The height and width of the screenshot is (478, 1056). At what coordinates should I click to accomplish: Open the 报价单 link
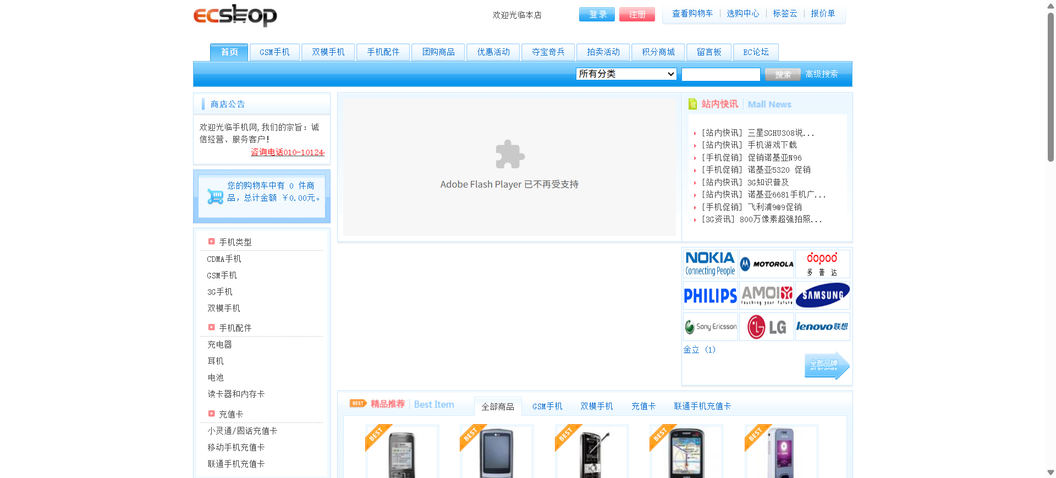[823, 13]
